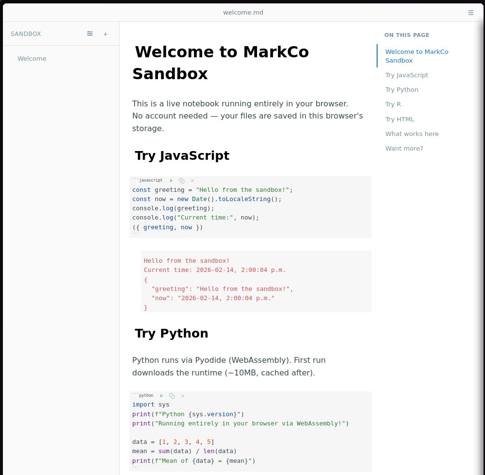Click the console.log("Current time:", now) line

click(195, 218)
